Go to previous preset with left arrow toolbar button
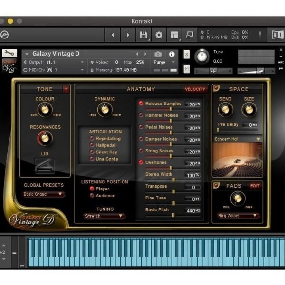This screenshot has height=285, width=285. (113, 35)
